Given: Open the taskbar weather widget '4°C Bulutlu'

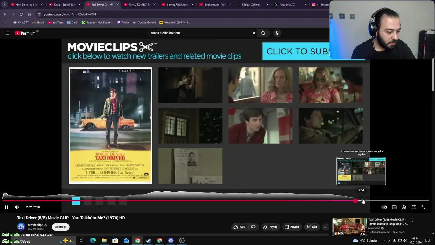Looking at the screenshot, I should pyautogui.click(x=365, y=241).
